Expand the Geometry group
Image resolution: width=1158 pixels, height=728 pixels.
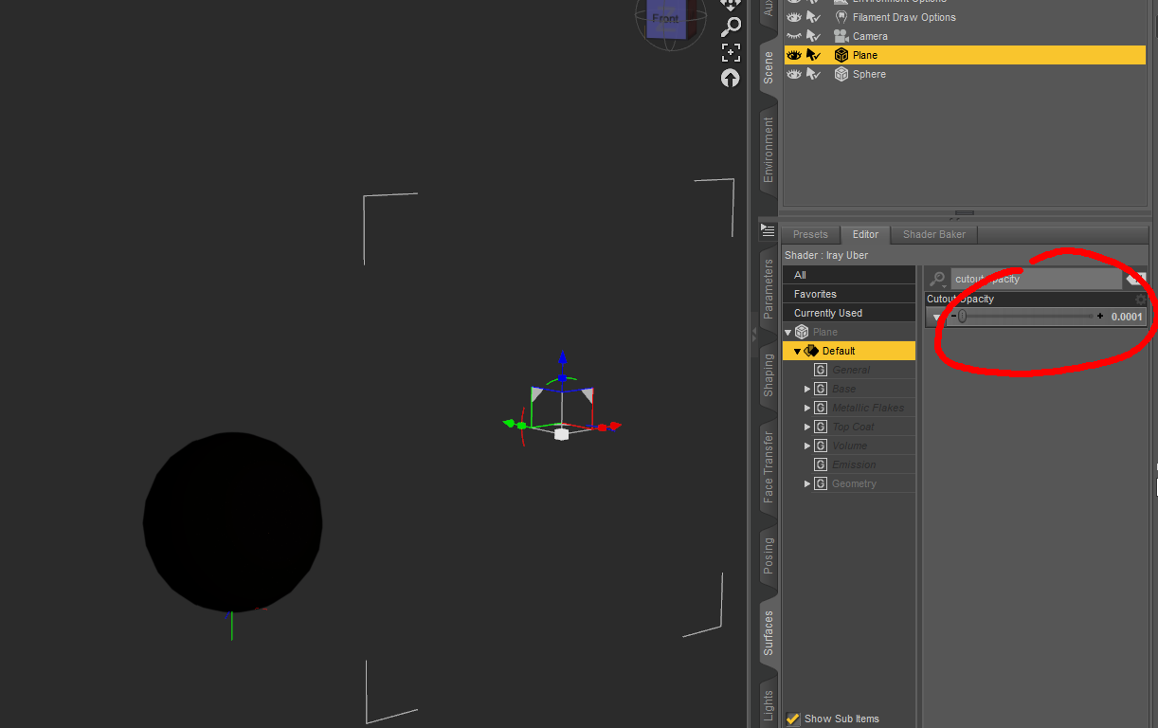coord(807,483)
